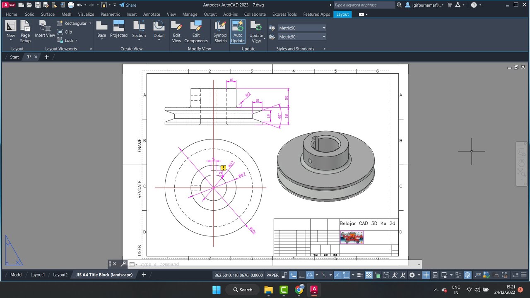Open Symbol Sketch tool
Viewport: 530px width, 298px height.
pos(220,31)
